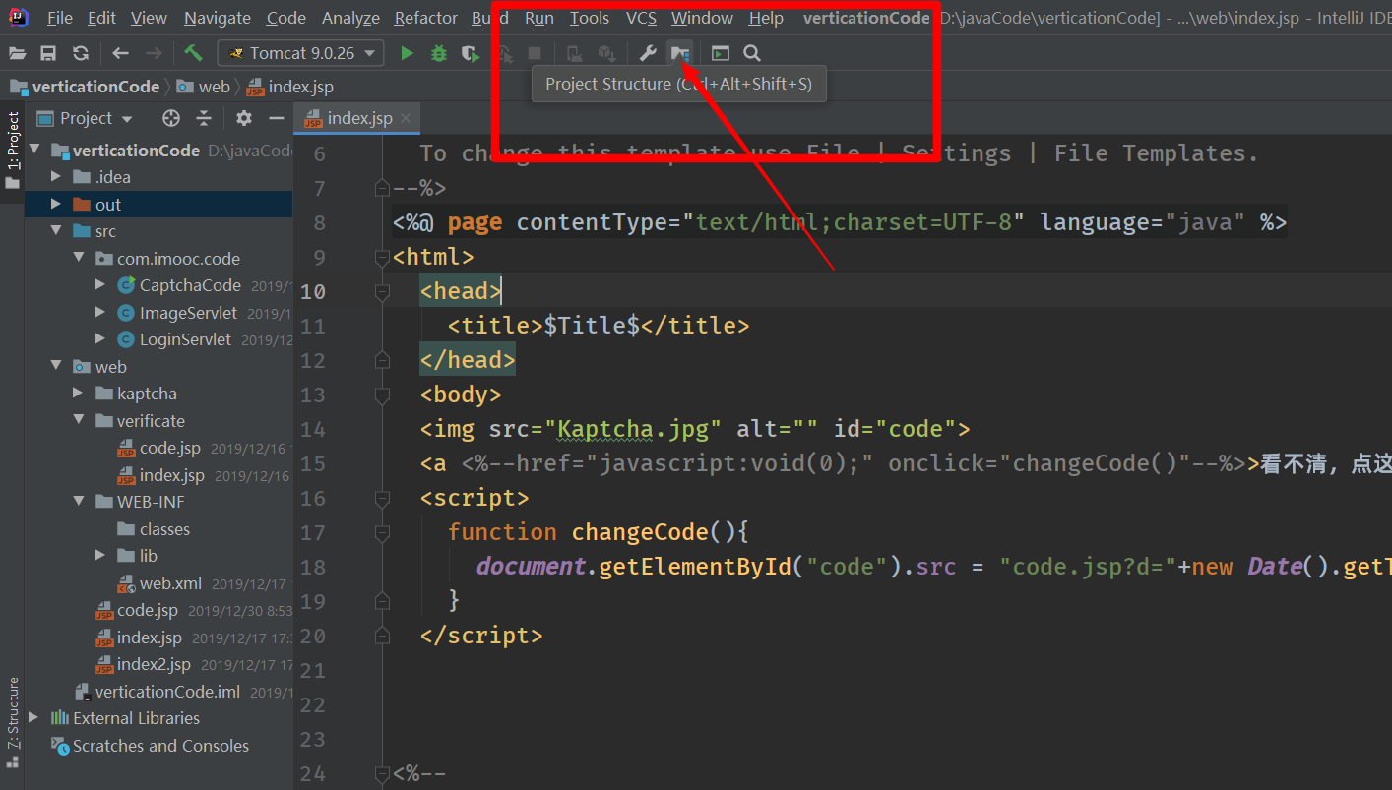This screenshot has width=1392, height=790.
Task: Navigate back using the left arrow icon
Action: 120,53
